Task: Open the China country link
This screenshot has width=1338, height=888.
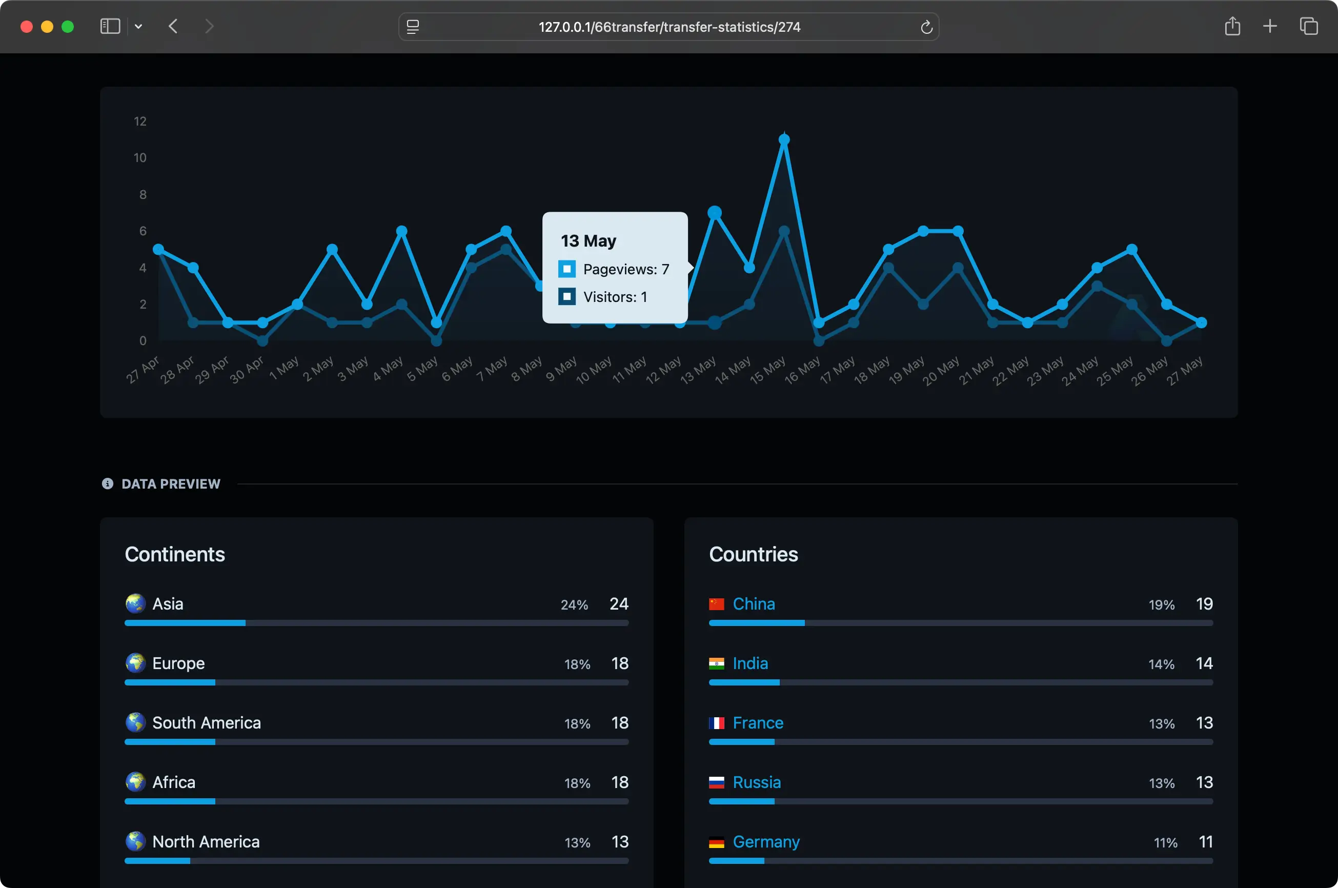Action: [754, 603]
